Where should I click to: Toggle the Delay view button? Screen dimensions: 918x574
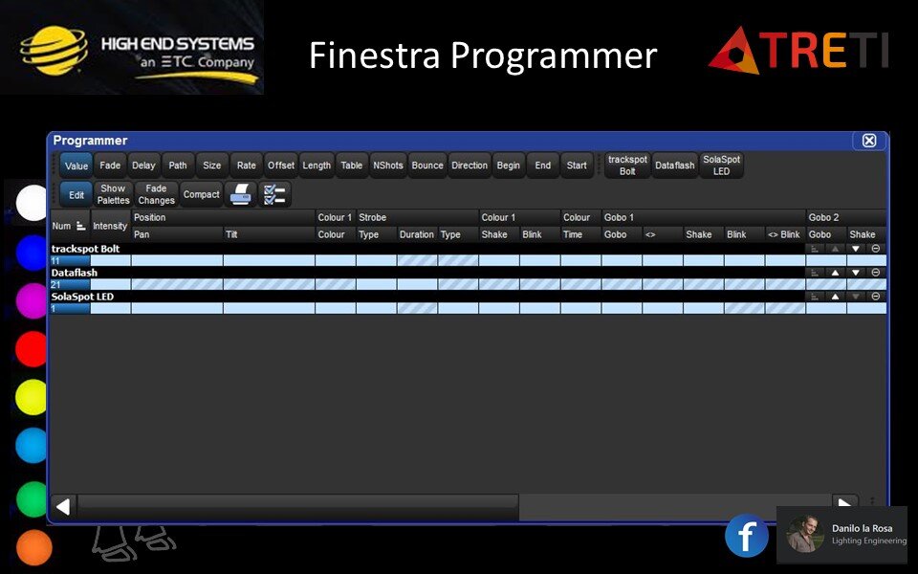pyautogui.click(x=143, y=166)
